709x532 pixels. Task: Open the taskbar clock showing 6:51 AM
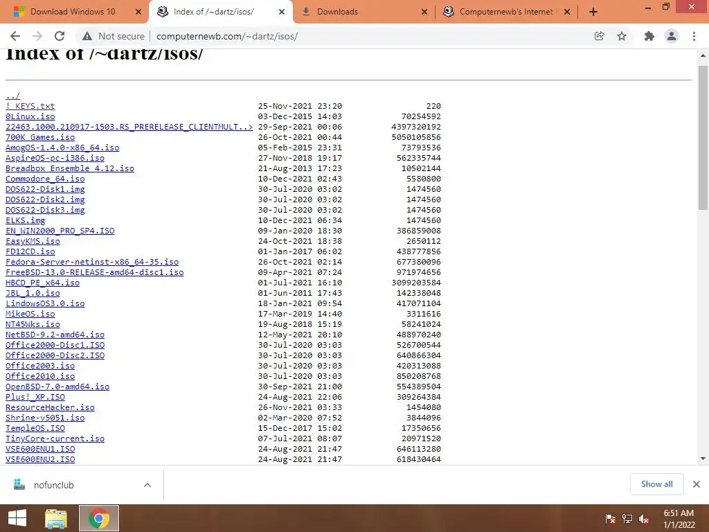click(679, 519)
